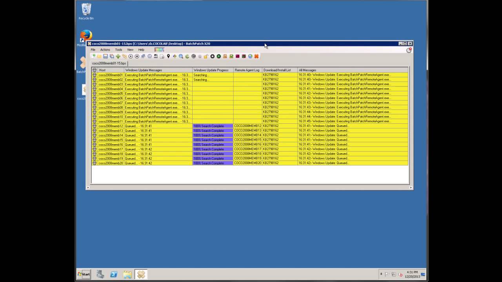Sort by All Messages column header
Viewport: 502px width, 282px height.
(353, 70)
